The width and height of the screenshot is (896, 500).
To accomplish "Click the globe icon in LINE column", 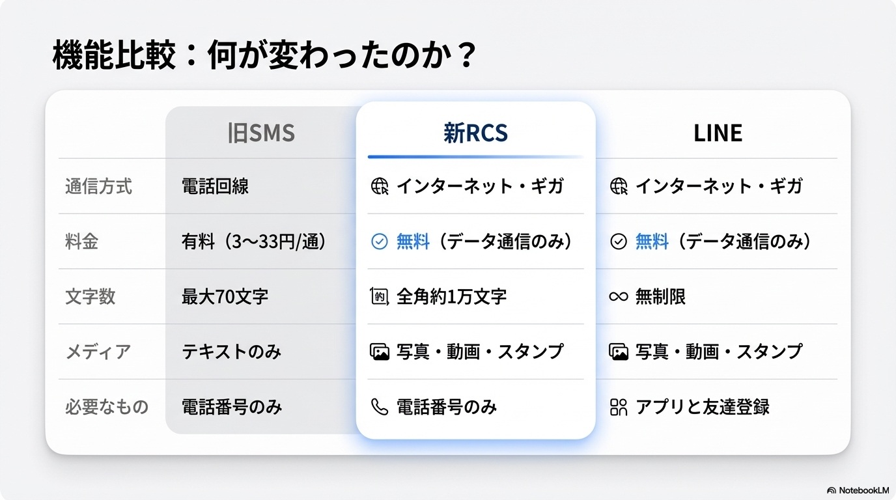I will click(619, 187).
